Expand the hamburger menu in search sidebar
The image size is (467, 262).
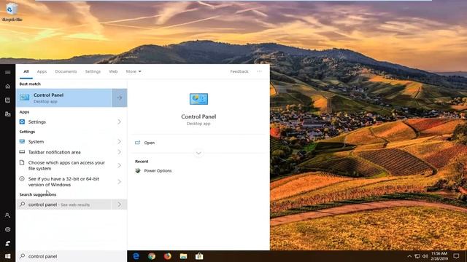(8, 72)
